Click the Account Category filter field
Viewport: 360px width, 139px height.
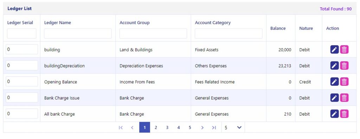point(229,33)
